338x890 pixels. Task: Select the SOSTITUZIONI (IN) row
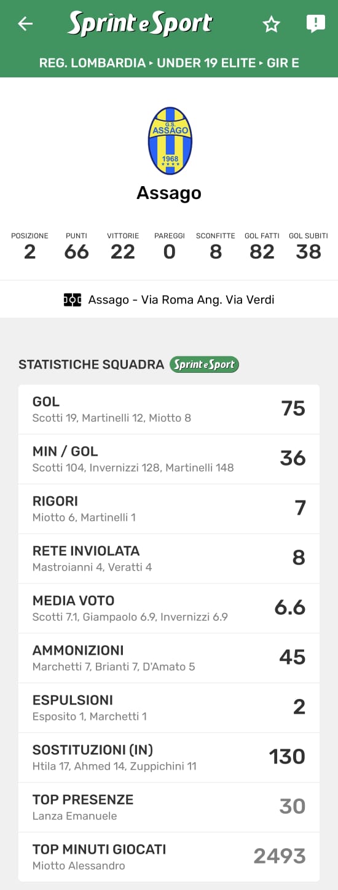[x=169, y=757]
